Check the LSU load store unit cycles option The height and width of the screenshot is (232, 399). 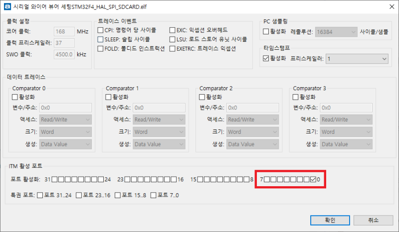click(x=173, y=39)
